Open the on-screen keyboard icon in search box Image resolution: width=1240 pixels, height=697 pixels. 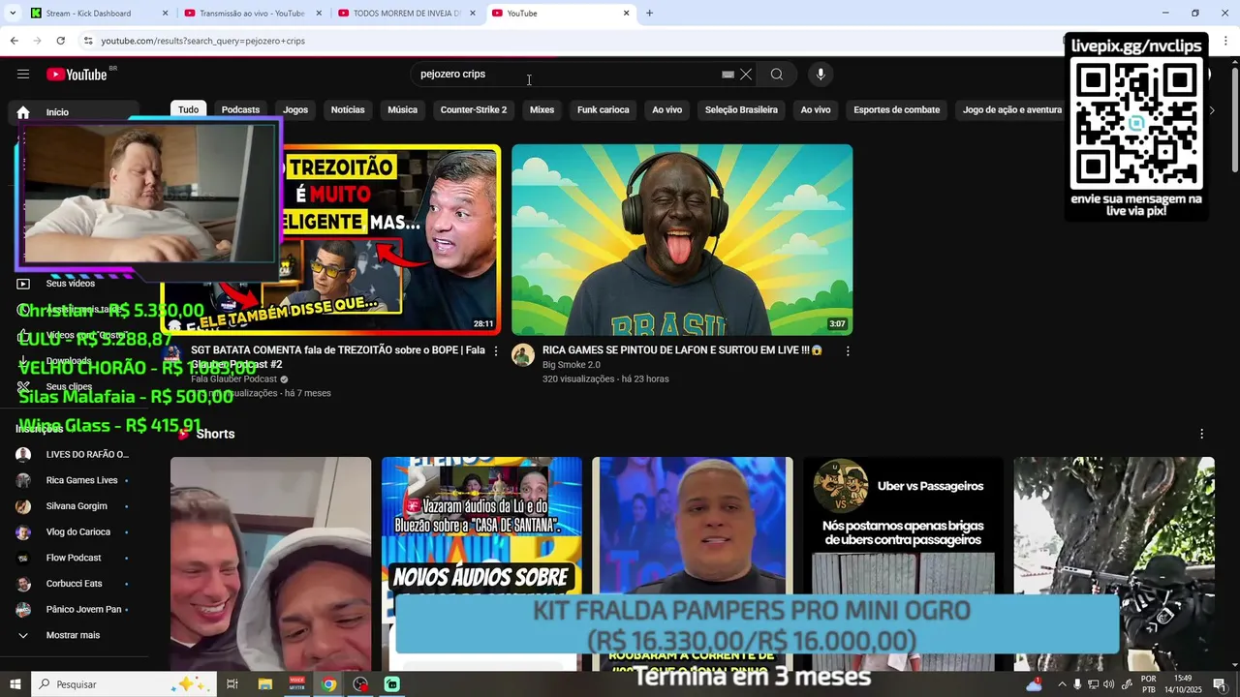[x=728, y=75]
